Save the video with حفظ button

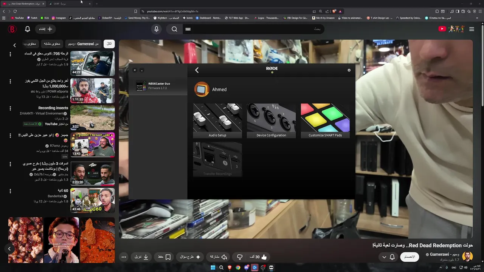pos(164,257)
